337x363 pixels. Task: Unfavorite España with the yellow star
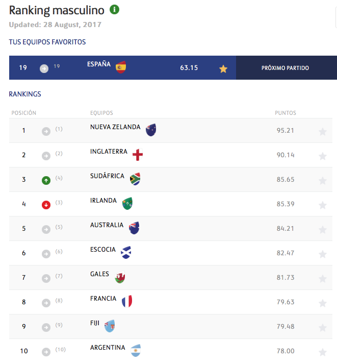[x=223, y=68]
